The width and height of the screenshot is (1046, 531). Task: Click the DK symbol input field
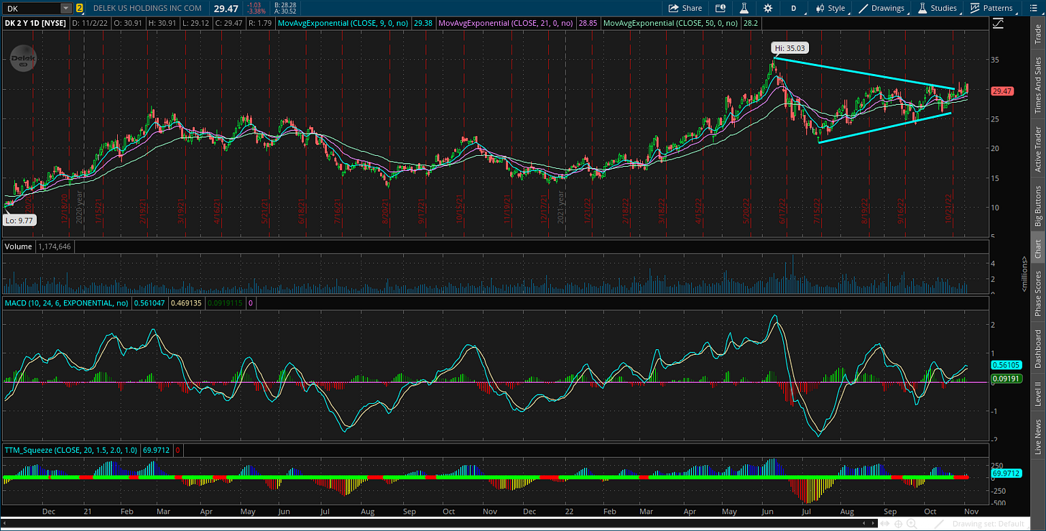(31, 9)
